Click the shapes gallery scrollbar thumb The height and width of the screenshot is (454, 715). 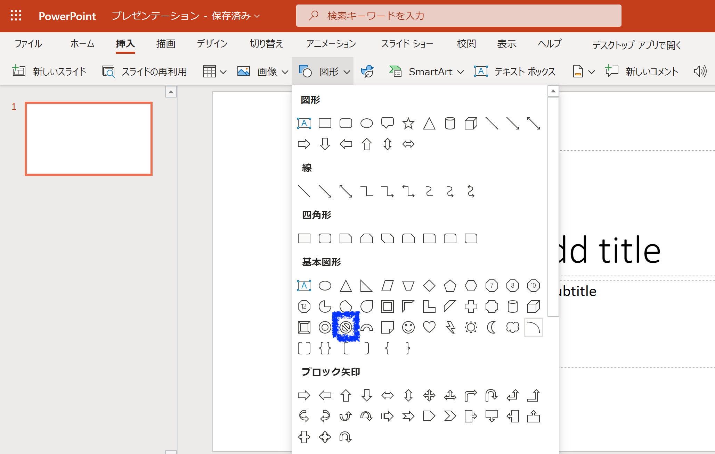click(553, 207)
